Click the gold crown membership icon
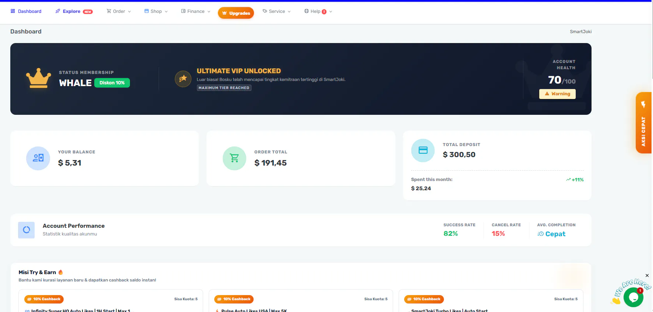The width and height of the screenshot is (653, 312). (x=38, y=78)
